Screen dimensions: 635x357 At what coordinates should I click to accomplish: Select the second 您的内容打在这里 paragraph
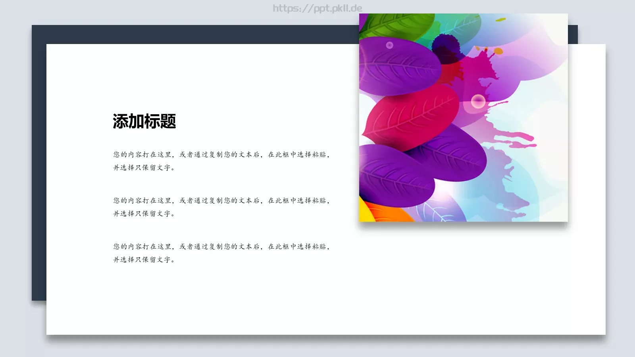pos(221,207)
